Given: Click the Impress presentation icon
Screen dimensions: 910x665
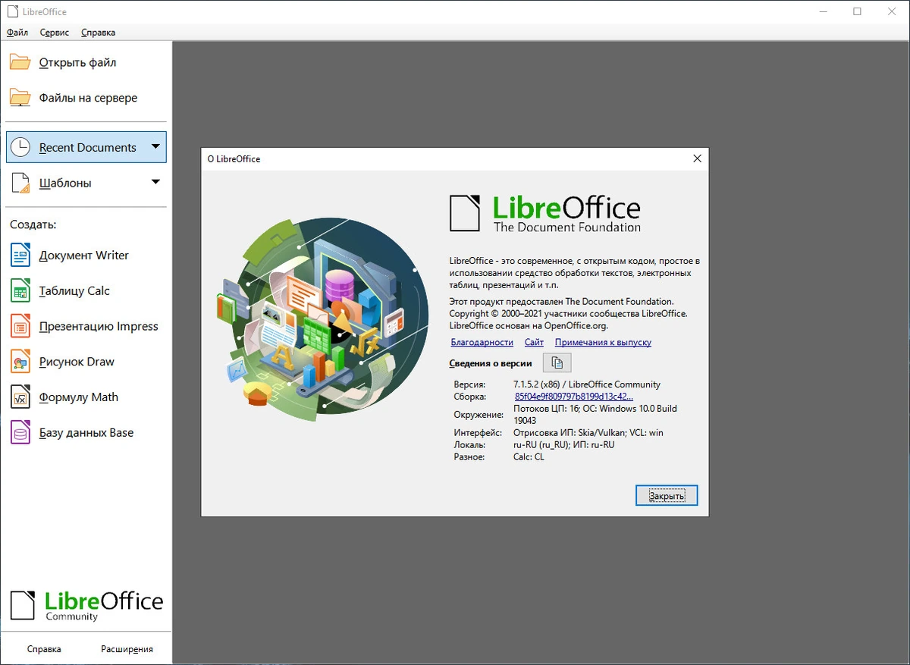Looking at the screenshot, I should (20, 326).
